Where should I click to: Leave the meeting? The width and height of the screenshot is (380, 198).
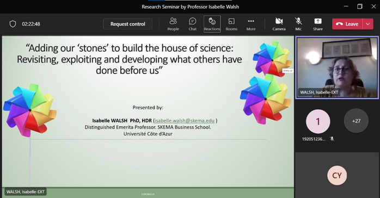click(347, 24)
